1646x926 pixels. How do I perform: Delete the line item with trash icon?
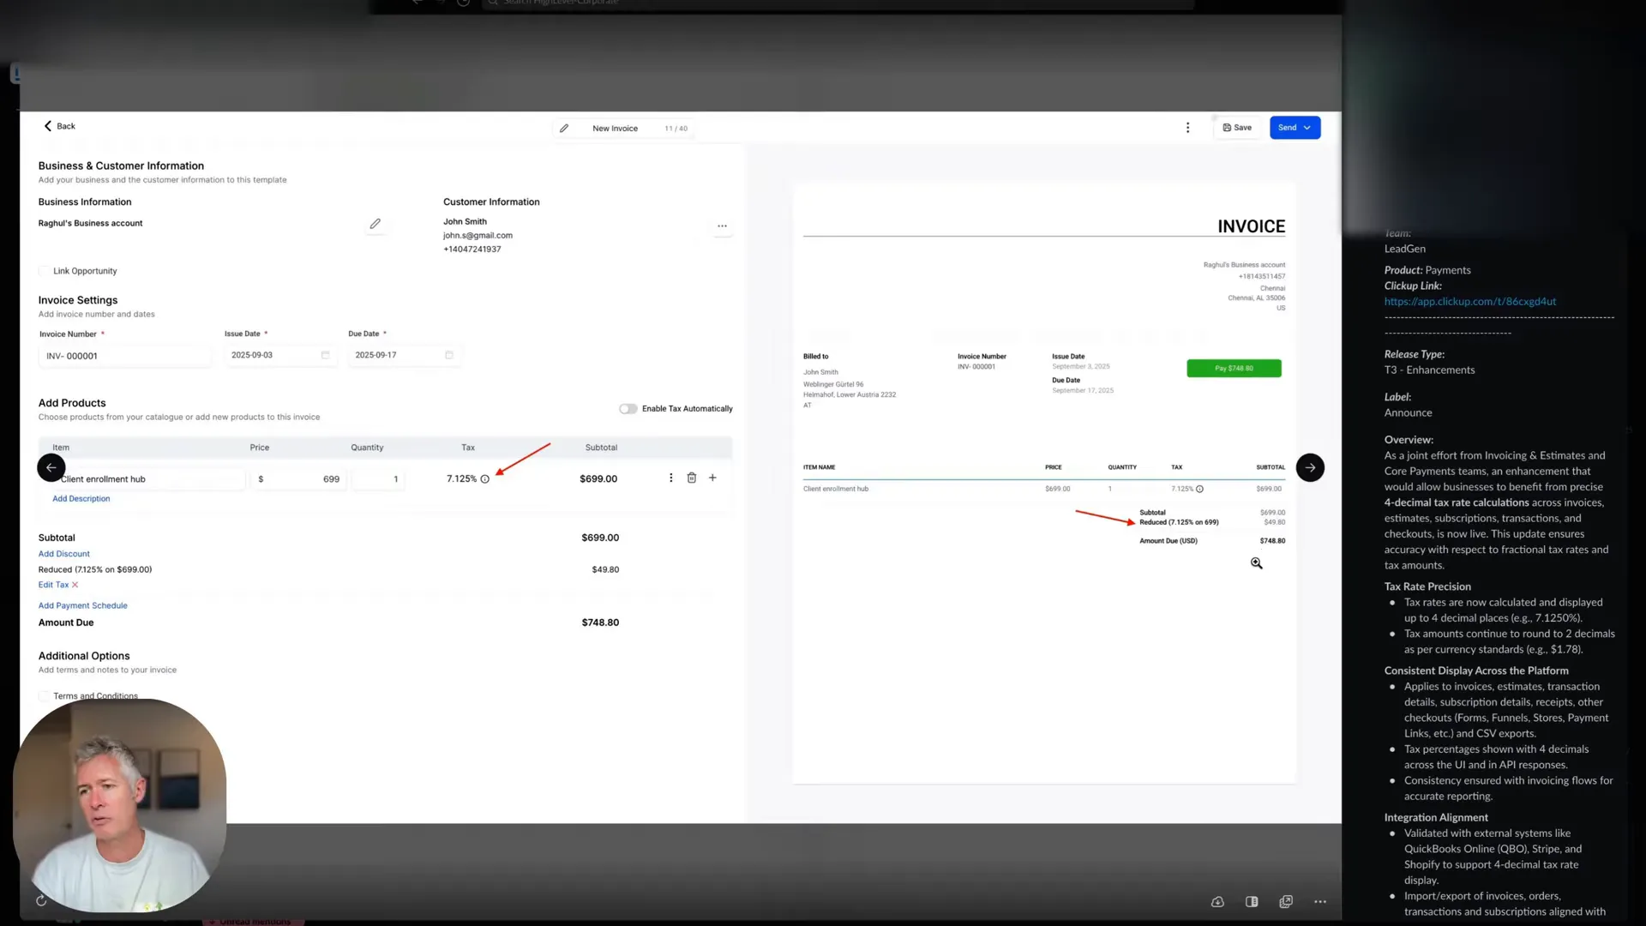pyautogui.click(x=691, y=478)
